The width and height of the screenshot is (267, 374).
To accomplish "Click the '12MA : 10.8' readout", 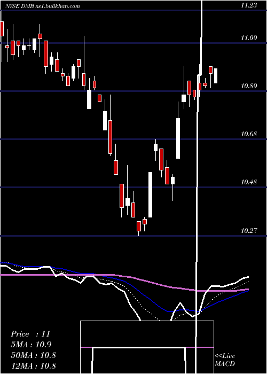I will 33,365.
